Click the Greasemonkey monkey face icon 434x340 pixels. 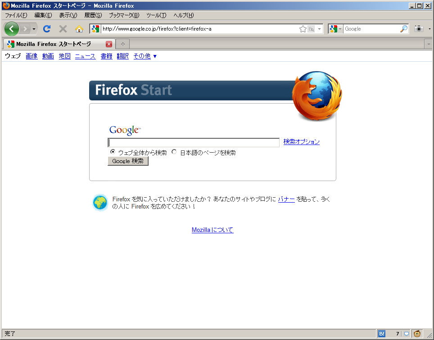pos(417,334)
